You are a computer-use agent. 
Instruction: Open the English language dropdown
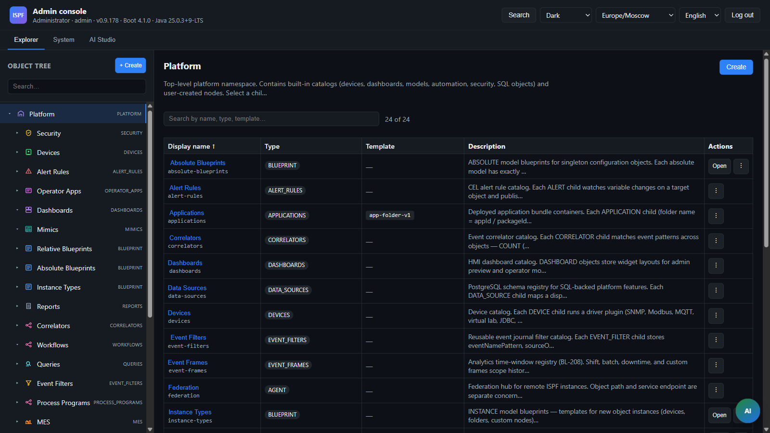[700, 15]
